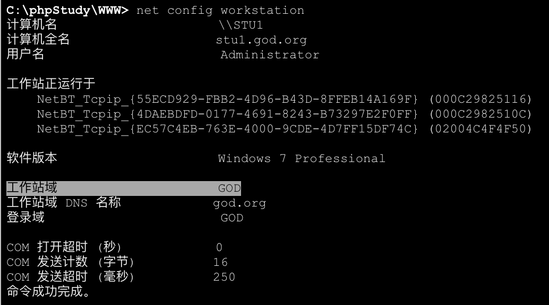
Task: Click the NetBT_Tcpip entry starting with EC57C4EB
Action: click(227, 129)
